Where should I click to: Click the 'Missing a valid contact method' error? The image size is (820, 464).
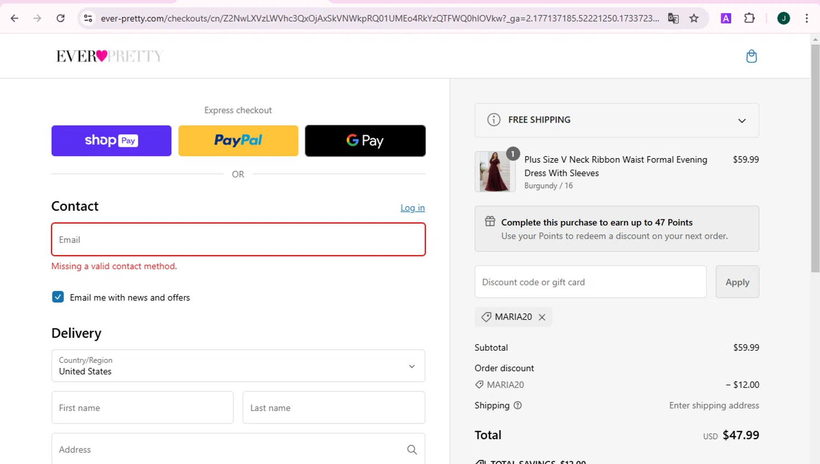click(x=114, y=266)
